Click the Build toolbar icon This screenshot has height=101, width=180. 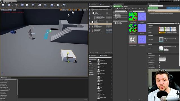point(52,6)
